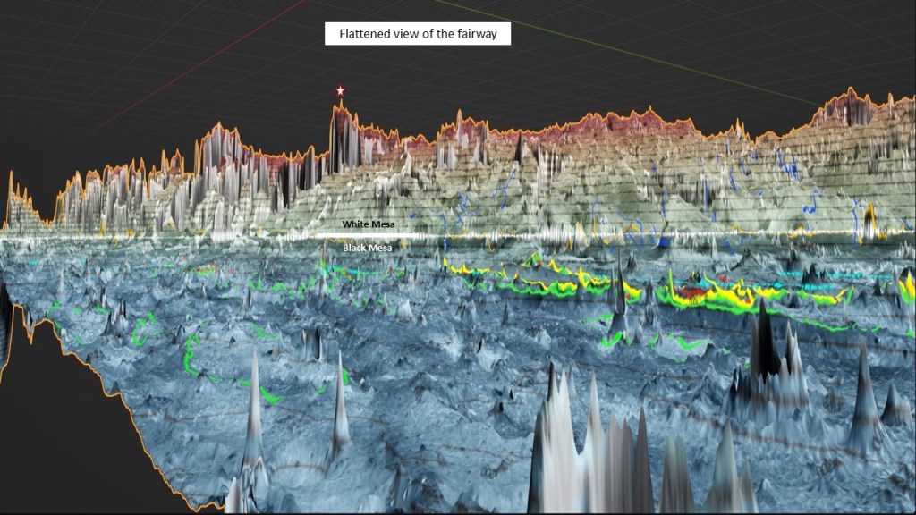Select the tall peak directly beneath the star

click(x=339, y=134)
